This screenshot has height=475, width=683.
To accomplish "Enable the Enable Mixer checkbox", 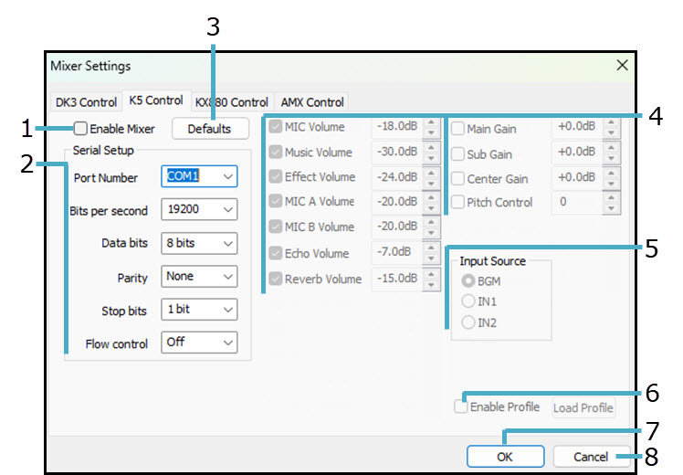I will (x=81, y=129).
